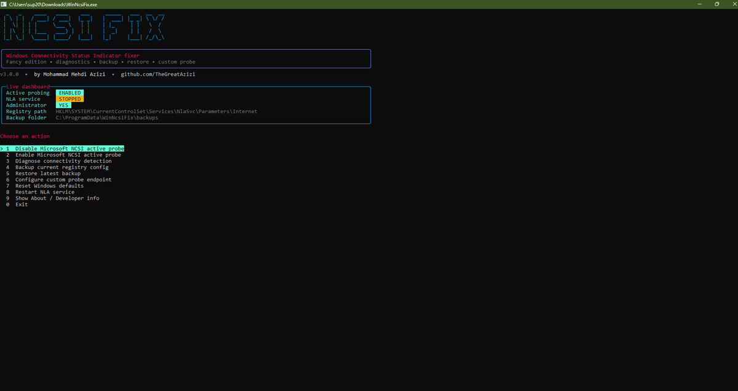Click the HKLM registry path text
This screenshot has width=738, height=391.
coord(156,111)
